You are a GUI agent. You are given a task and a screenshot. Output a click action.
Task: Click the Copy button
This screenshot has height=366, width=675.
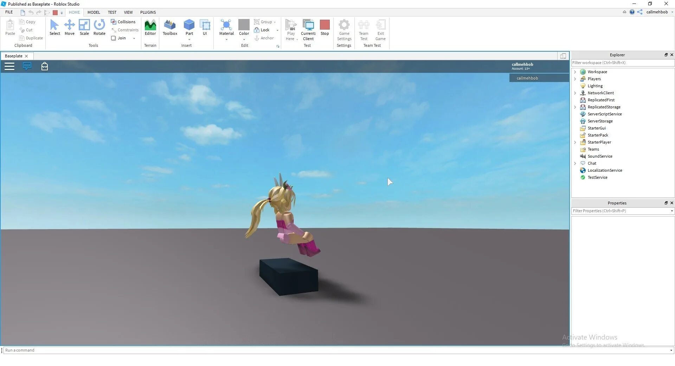[x=27, y=22]
